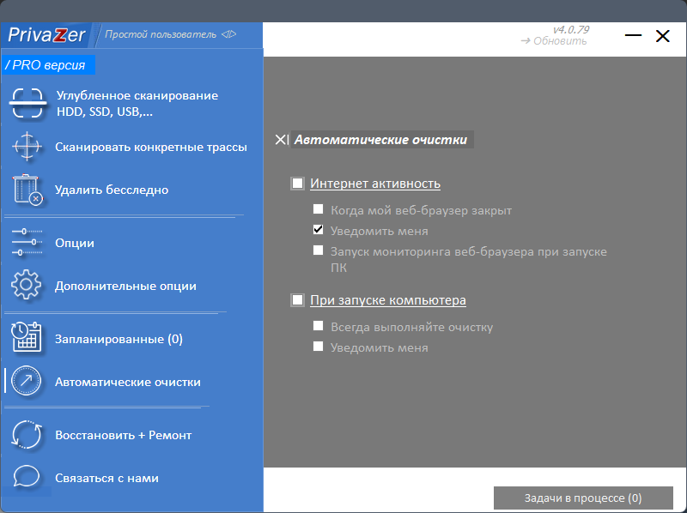
Task: Check Когда мой веб-браузер закрыт
Action: pyautogui.click(x=318, y=209)
